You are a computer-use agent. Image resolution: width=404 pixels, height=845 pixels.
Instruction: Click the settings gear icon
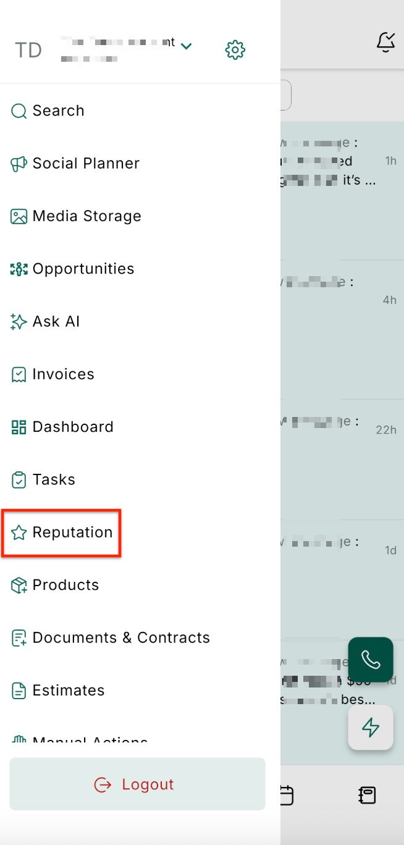tap(235, 49)
